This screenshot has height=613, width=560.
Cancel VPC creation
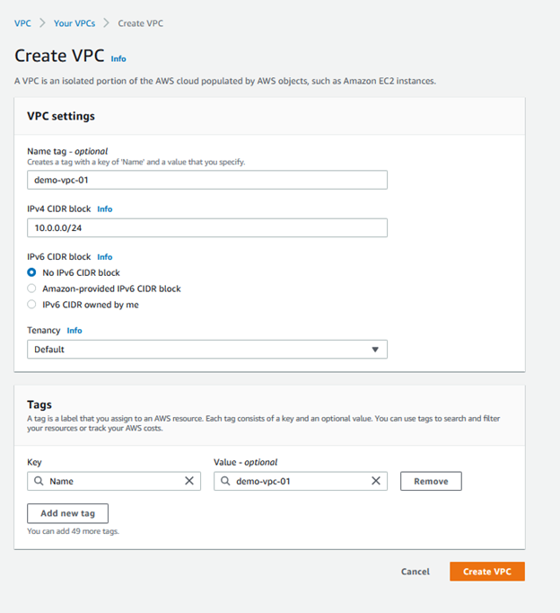(416, 572)
